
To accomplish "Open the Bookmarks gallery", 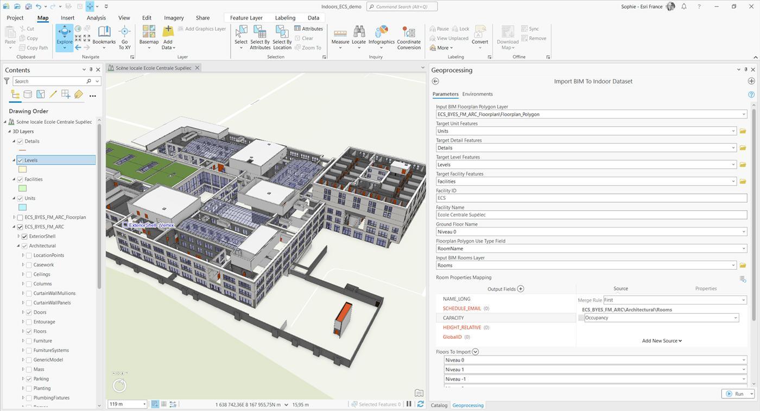I will 104,37.
